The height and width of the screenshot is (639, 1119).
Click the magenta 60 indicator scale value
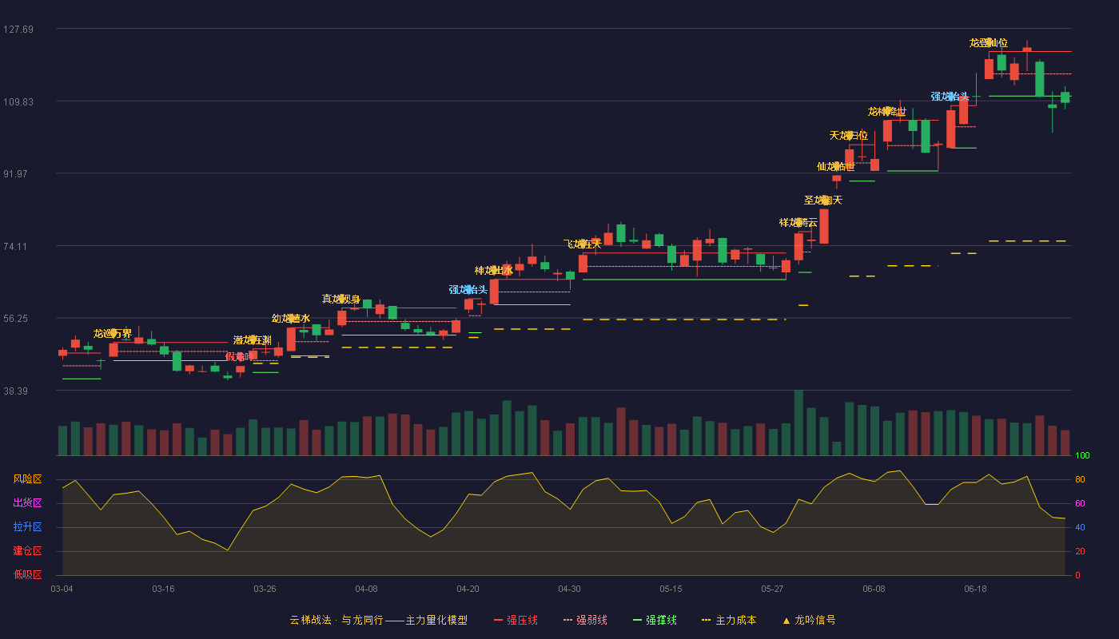point(1080,503)
